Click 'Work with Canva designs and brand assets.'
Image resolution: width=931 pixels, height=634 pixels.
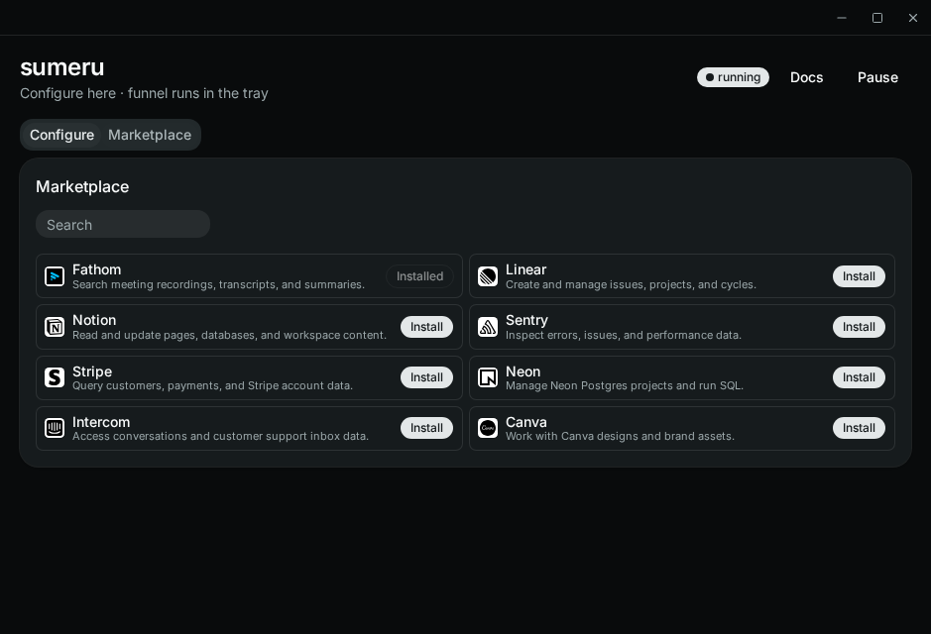[620, 436]
